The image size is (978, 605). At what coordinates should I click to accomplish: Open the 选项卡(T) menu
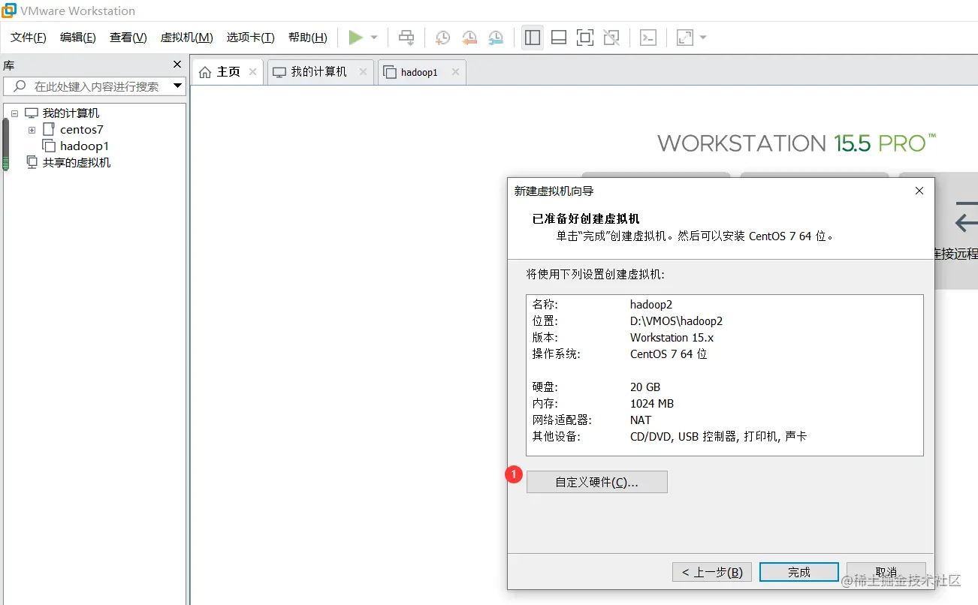[x=251, y=38]
